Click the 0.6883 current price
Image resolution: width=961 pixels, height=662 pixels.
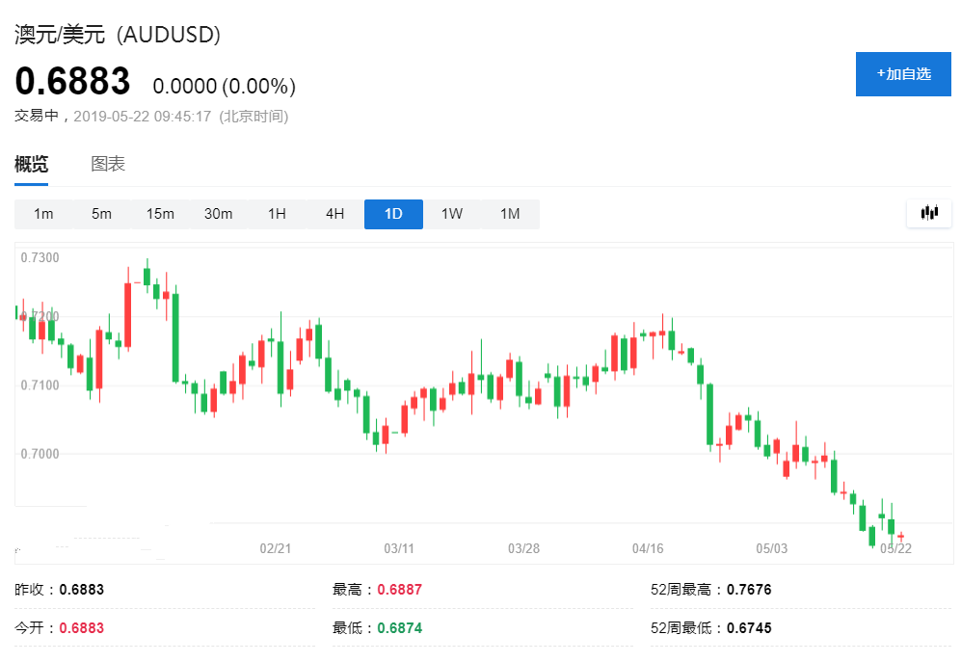point(72,83)
